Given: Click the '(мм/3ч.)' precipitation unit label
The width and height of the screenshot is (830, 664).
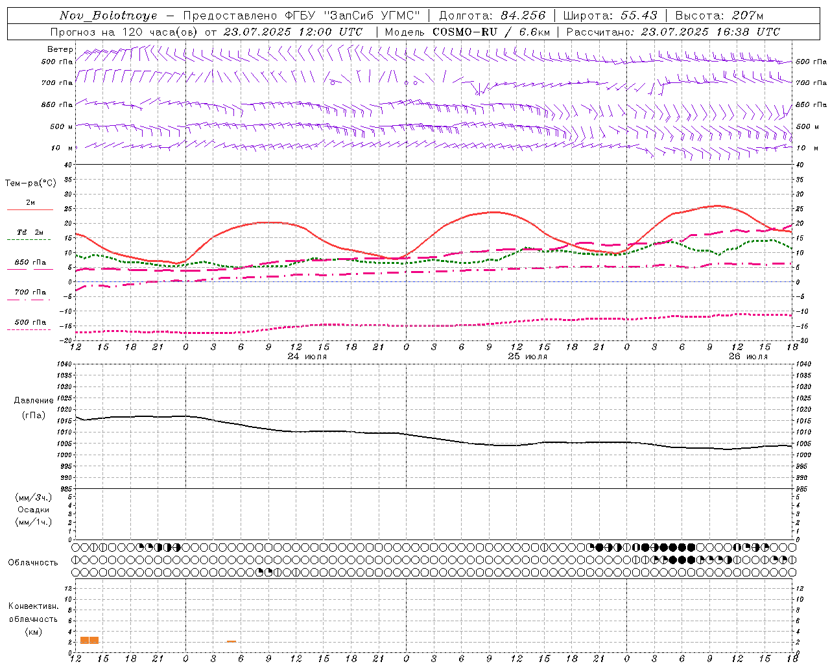Looking at the screenshot, I should click(x=34, y=497).
